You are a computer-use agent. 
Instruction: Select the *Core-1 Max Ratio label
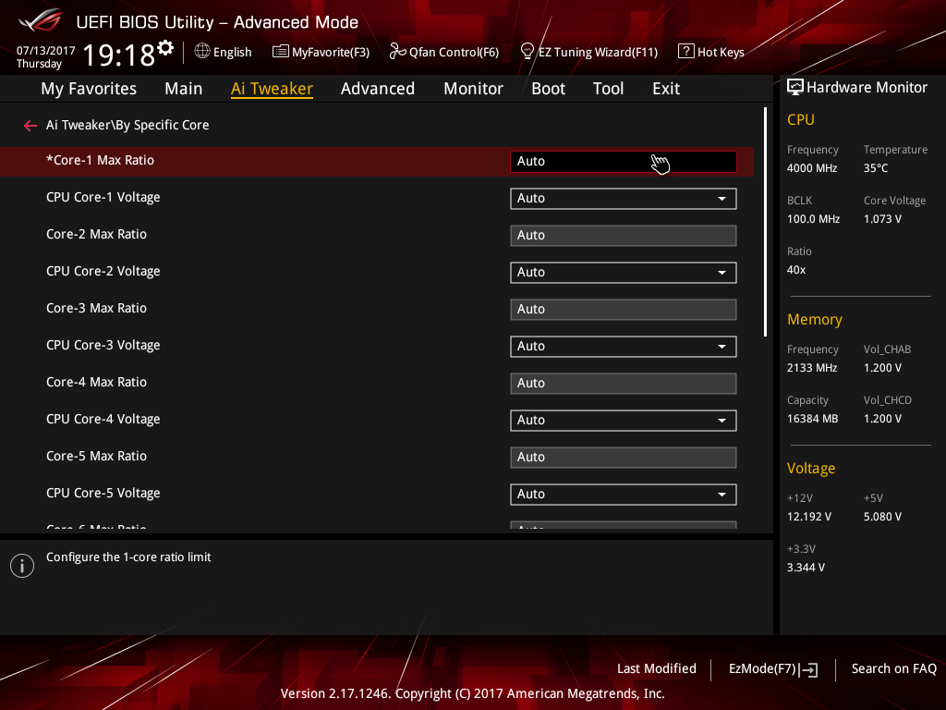100,161
